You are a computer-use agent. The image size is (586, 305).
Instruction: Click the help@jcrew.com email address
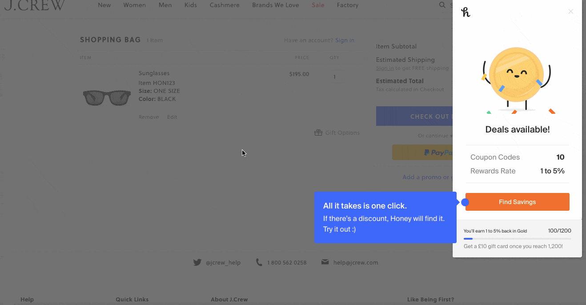click(x=356, y=263)
